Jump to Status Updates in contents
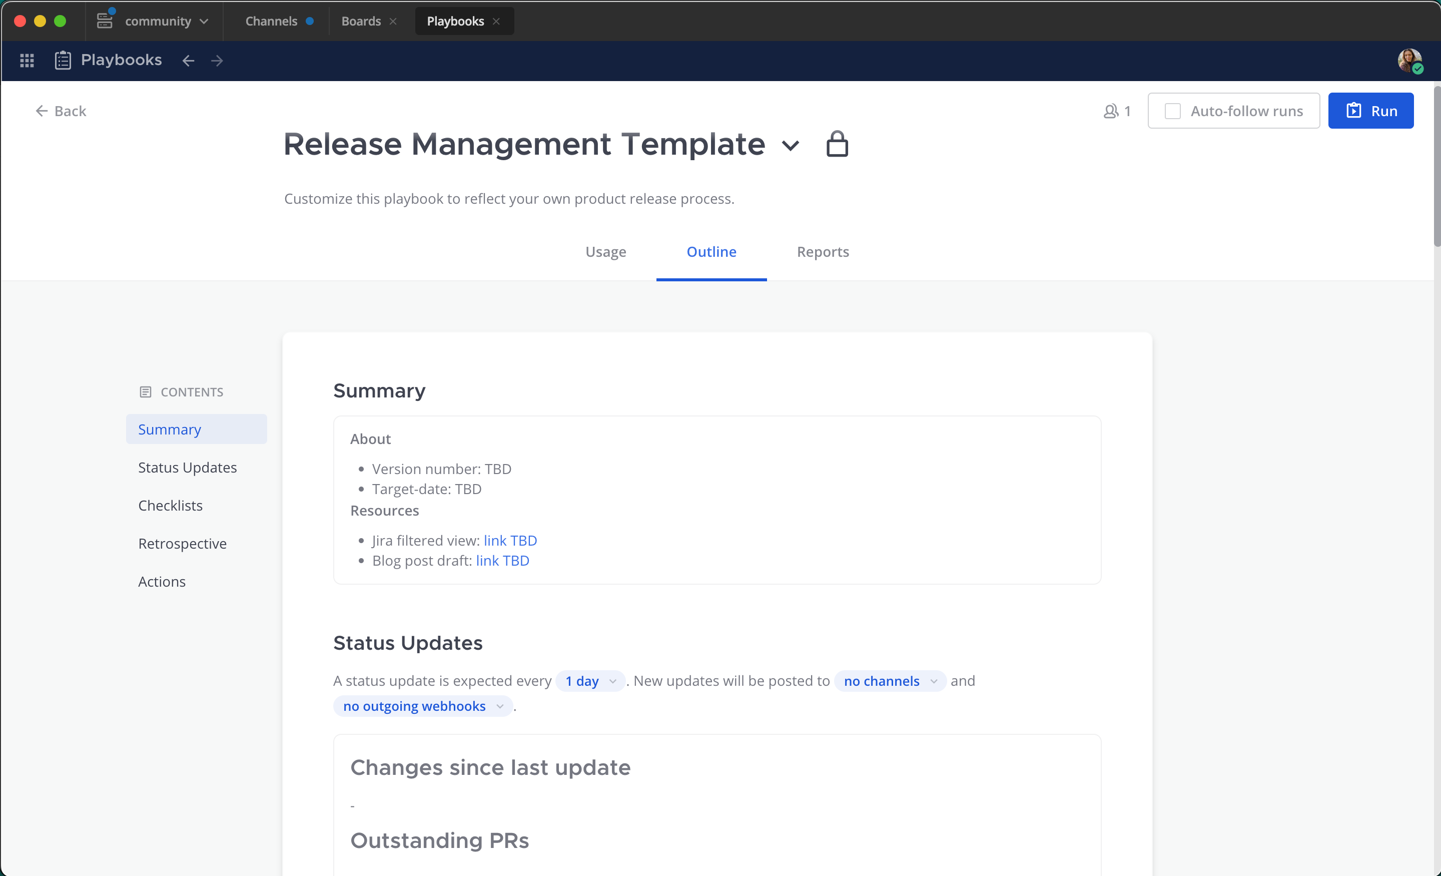 187,467
